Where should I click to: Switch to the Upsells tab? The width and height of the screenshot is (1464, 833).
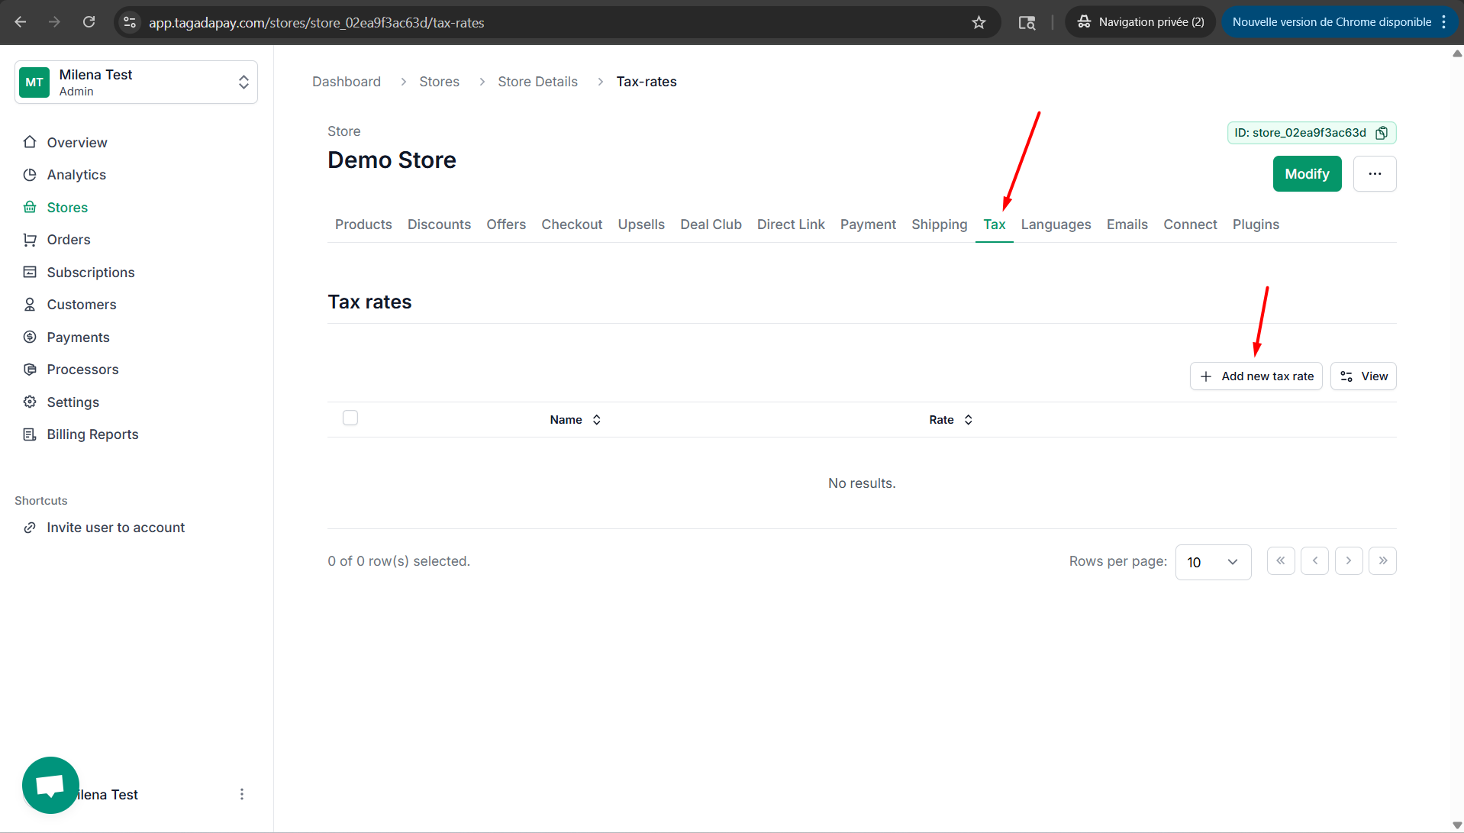[641, 224]
